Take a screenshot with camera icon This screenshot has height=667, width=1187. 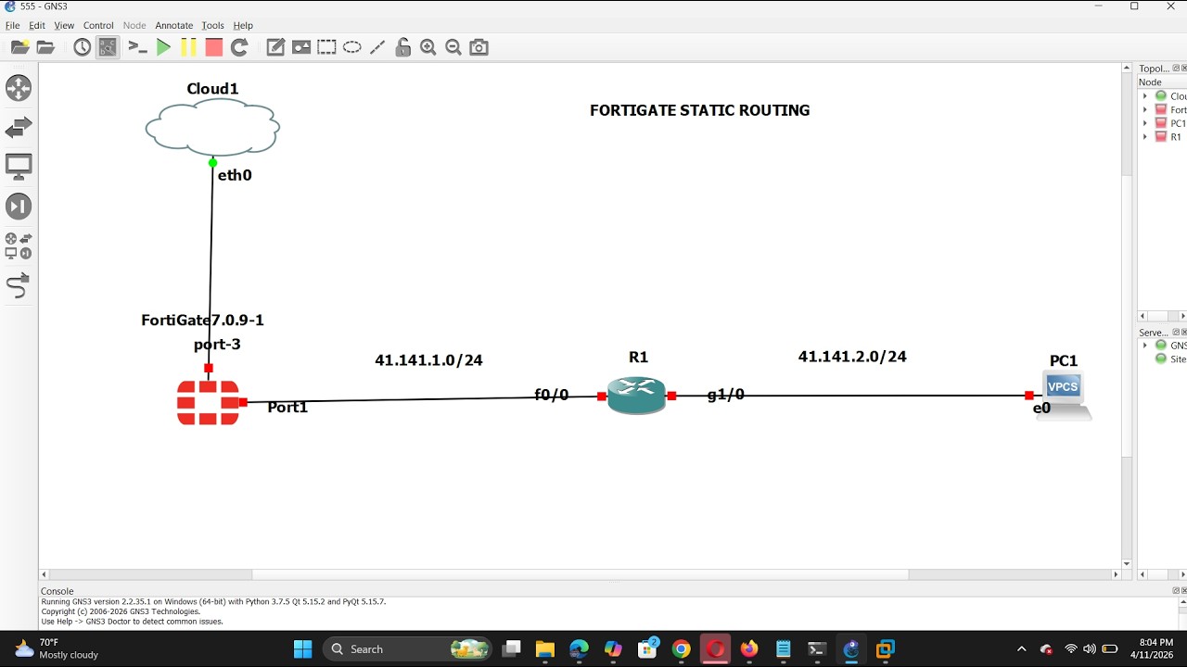pyautogui.click(x=479, y=47)
